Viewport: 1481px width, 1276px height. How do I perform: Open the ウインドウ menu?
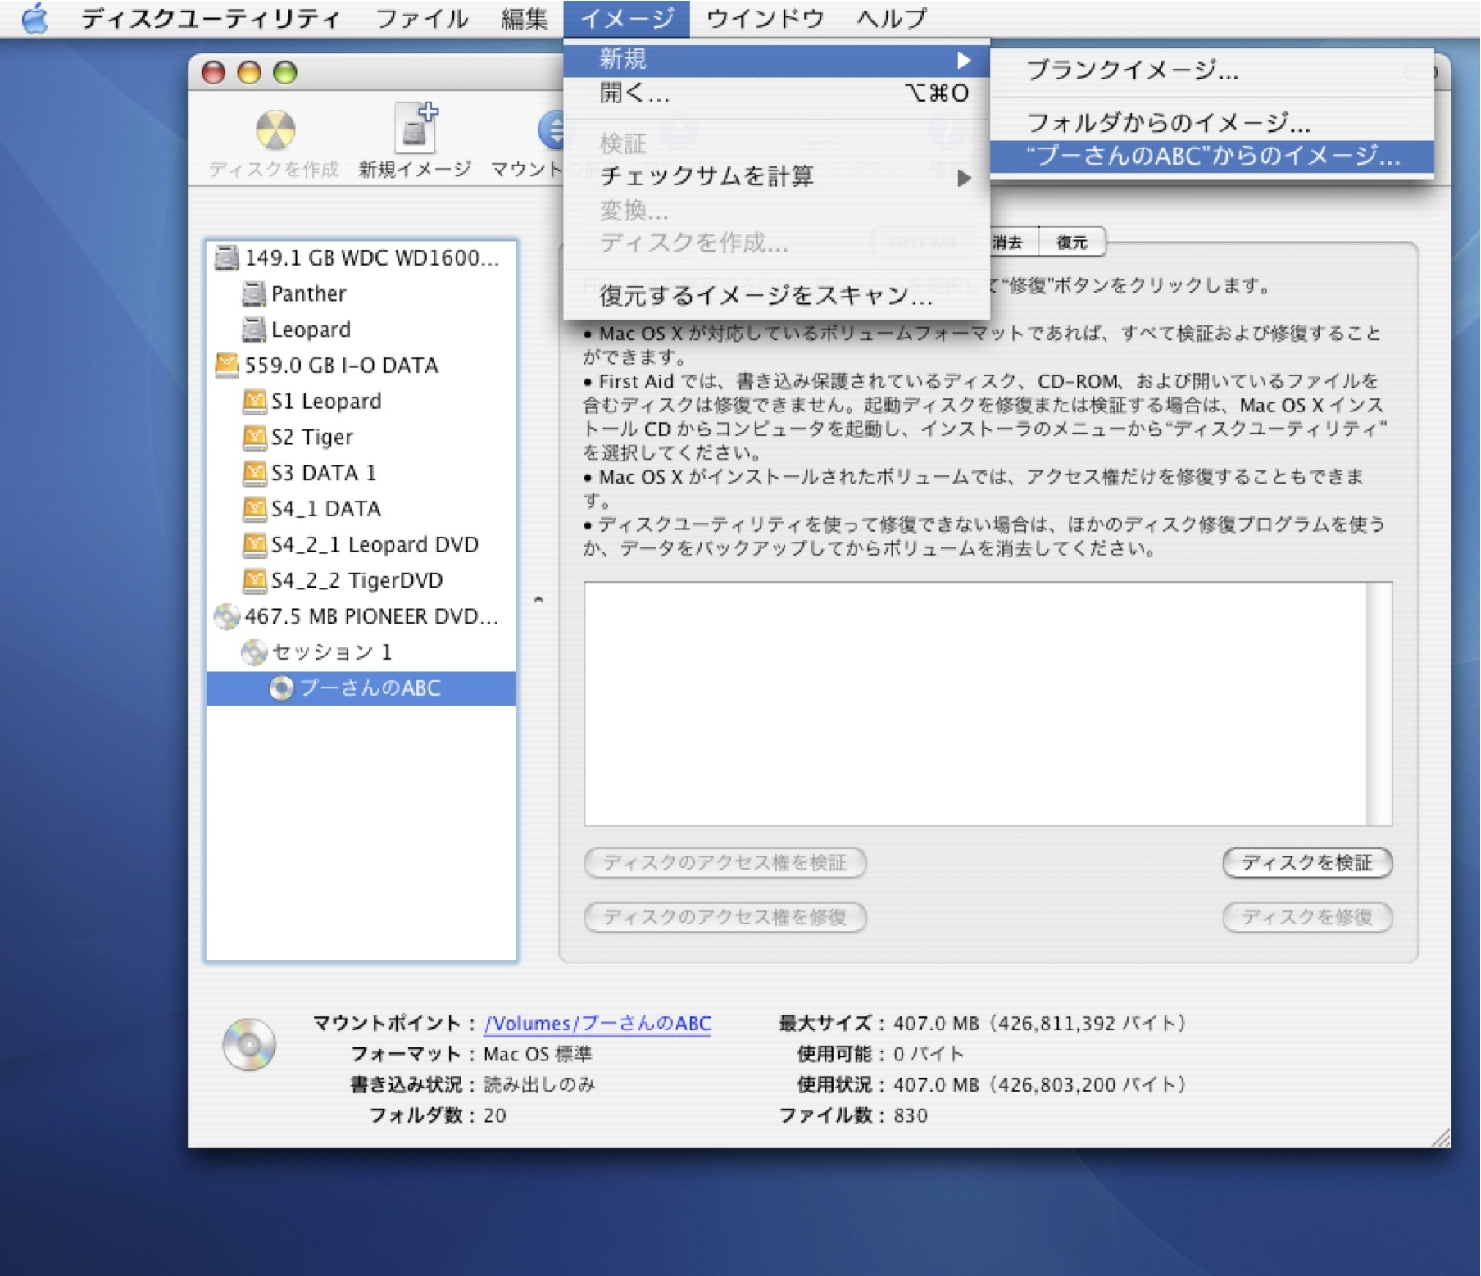(762, 18)
